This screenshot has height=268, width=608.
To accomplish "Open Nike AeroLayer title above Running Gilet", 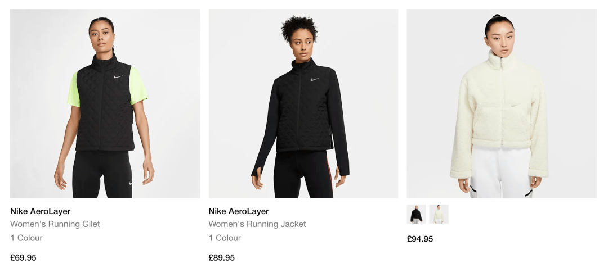I will (41, 211).
